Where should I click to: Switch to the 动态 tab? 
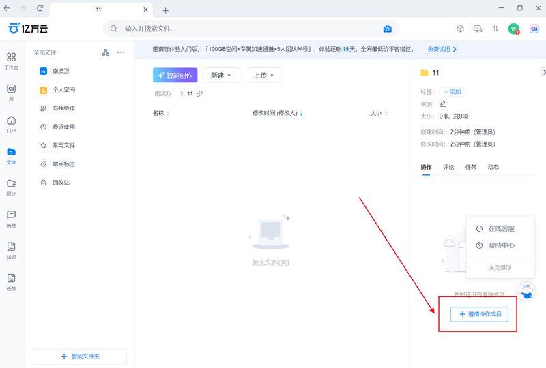493,167
